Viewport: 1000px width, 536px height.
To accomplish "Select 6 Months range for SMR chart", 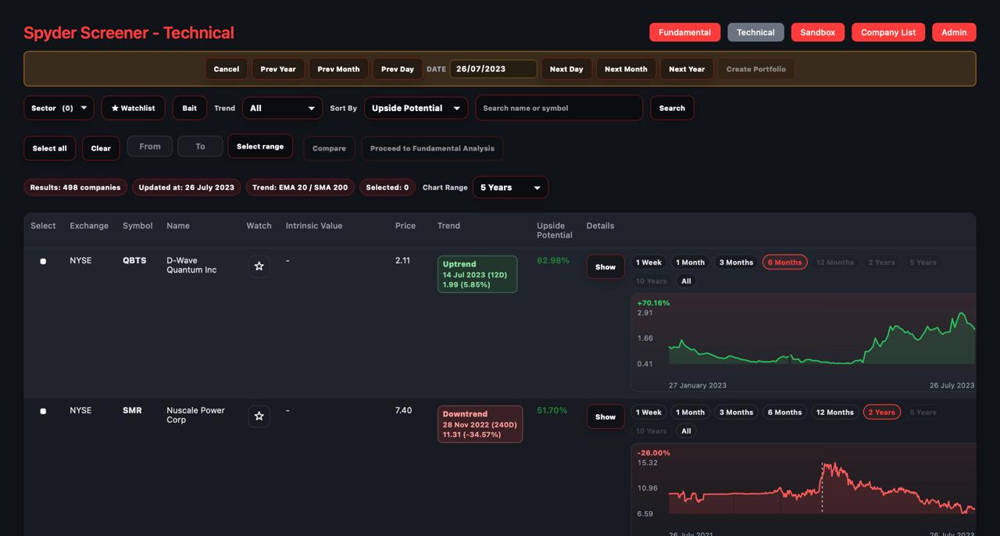I will [x=784, y=413].
